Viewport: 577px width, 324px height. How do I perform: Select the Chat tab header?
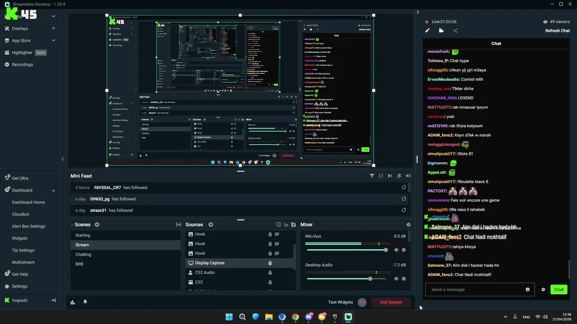496,44
